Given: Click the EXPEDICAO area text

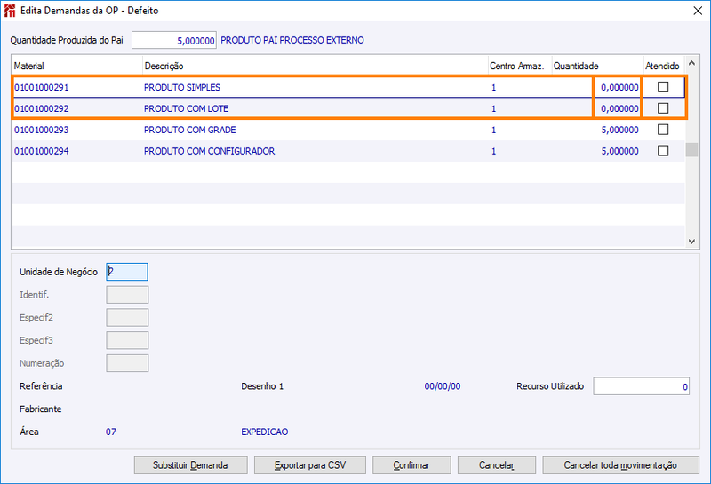Looking at the screenshot, I should 264,432.
